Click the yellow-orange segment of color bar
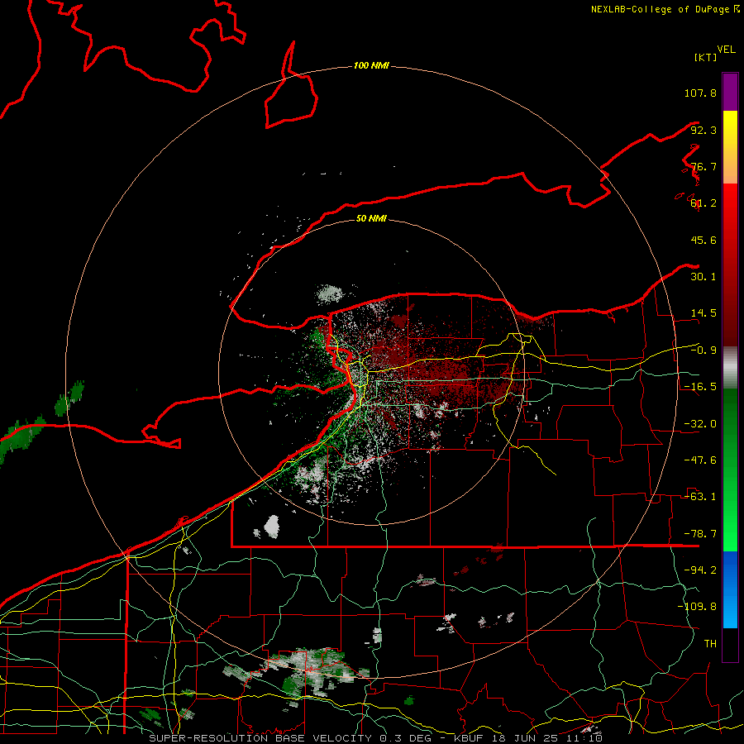This screenshot has width=744, height=744. tap(730, 147)
